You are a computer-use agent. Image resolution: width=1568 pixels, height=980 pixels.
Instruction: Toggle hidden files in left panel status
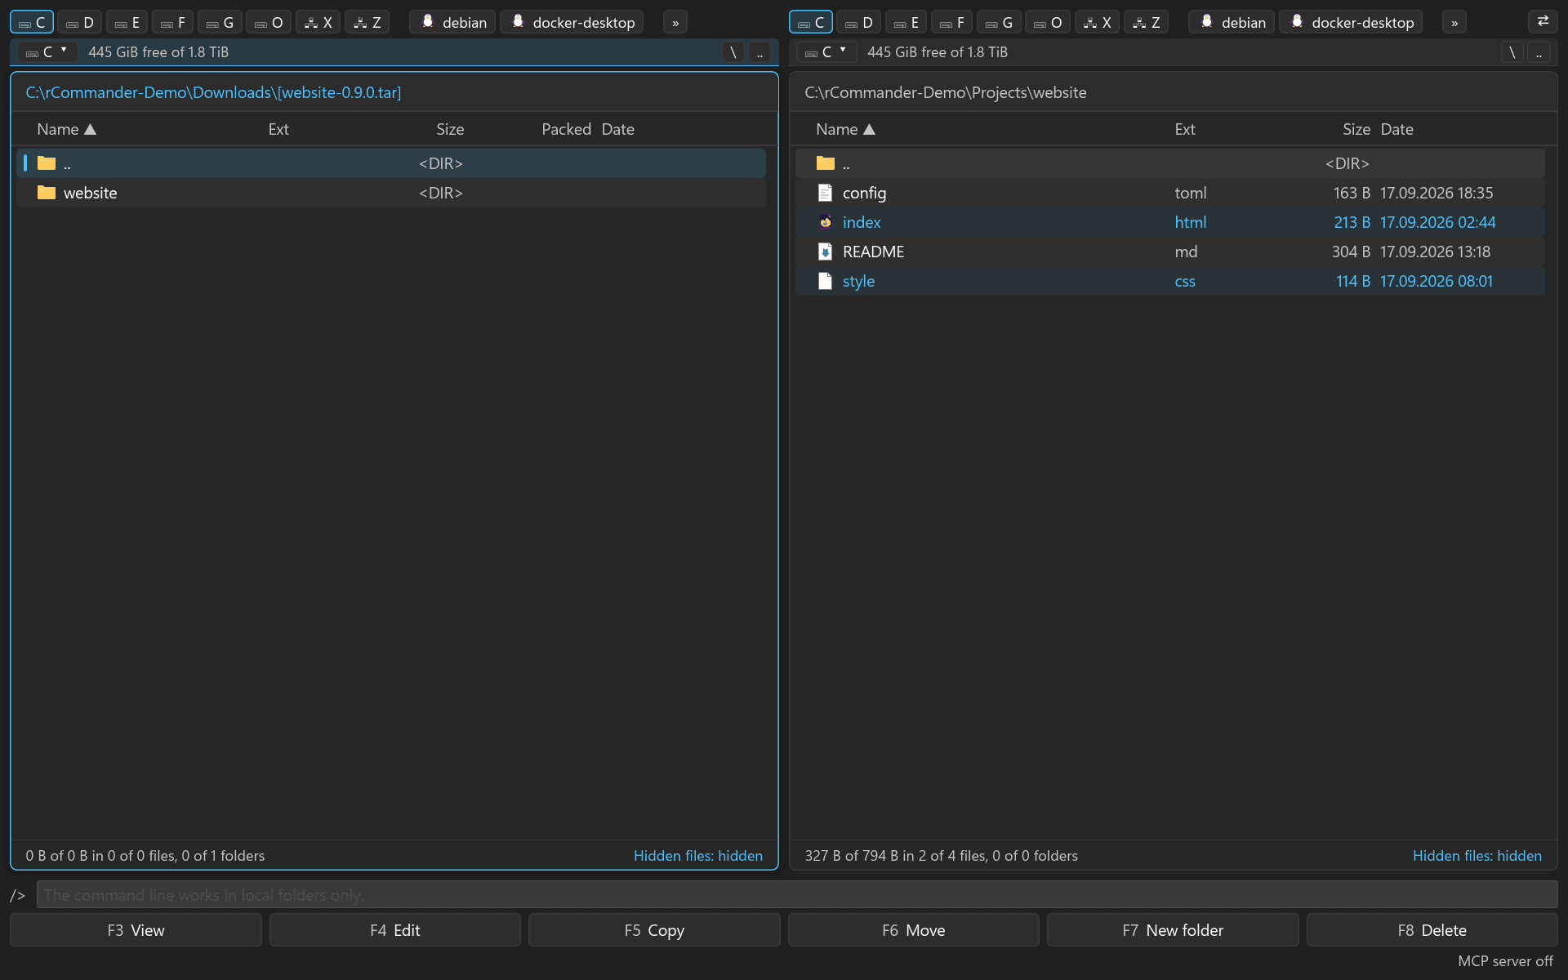(698, 855)
